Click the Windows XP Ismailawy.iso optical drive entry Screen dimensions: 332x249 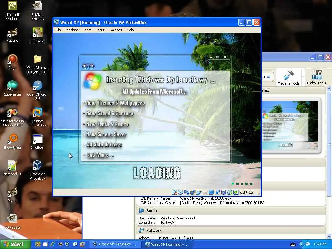(x=222, y=203)
